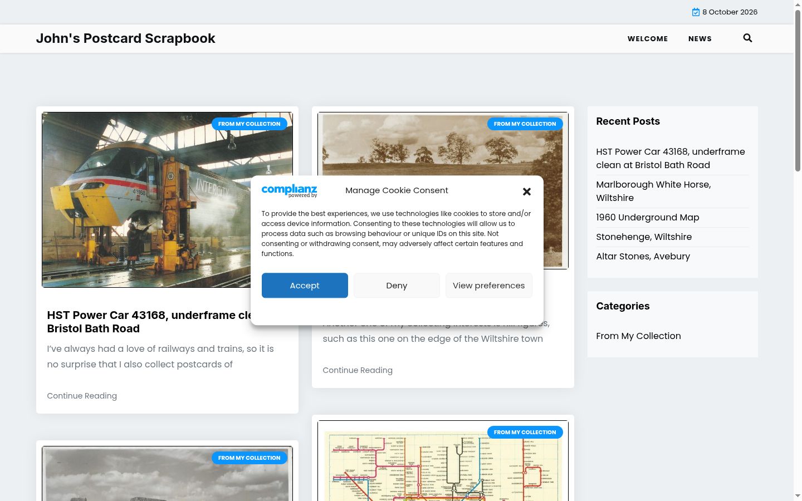Open 1960 Underground Map recent post
This screenshot has height=501, width=802.
[648, 217]
